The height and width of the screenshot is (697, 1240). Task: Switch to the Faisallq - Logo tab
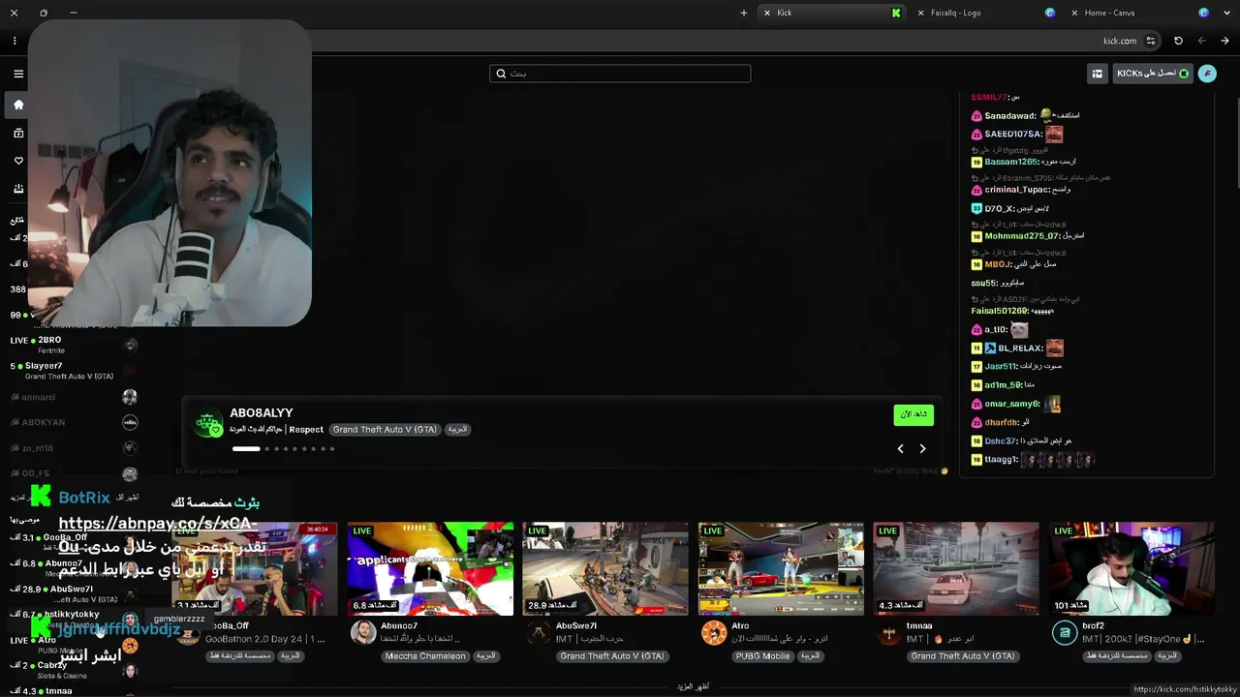(x=988, y=13)
